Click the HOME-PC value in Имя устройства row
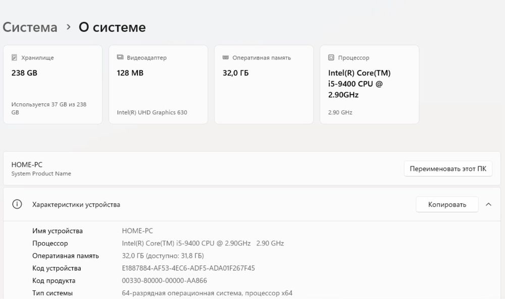This screenshot has height=299, width=505. 137,231
